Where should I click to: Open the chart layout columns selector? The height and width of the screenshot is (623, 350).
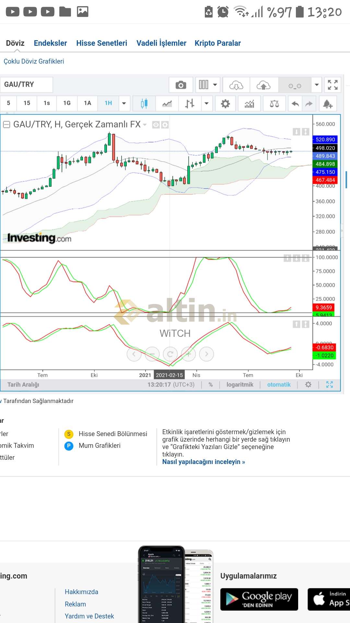click(x=204, y=85)
